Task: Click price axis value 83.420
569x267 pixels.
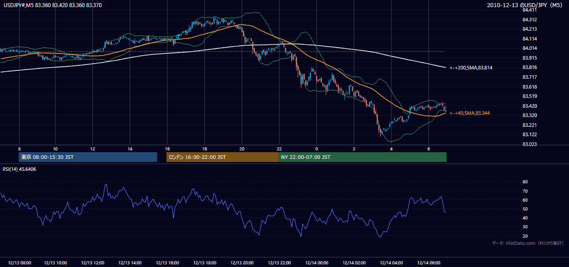Action: (x=530, y=106)
